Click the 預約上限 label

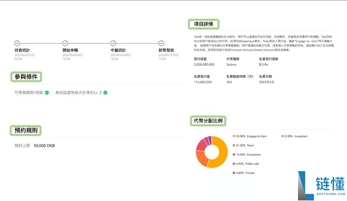click(22, 145)
